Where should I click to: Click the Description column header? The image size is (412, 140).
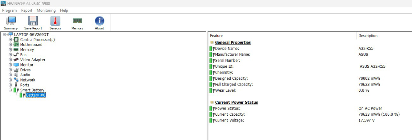click(x=384, y=36)
